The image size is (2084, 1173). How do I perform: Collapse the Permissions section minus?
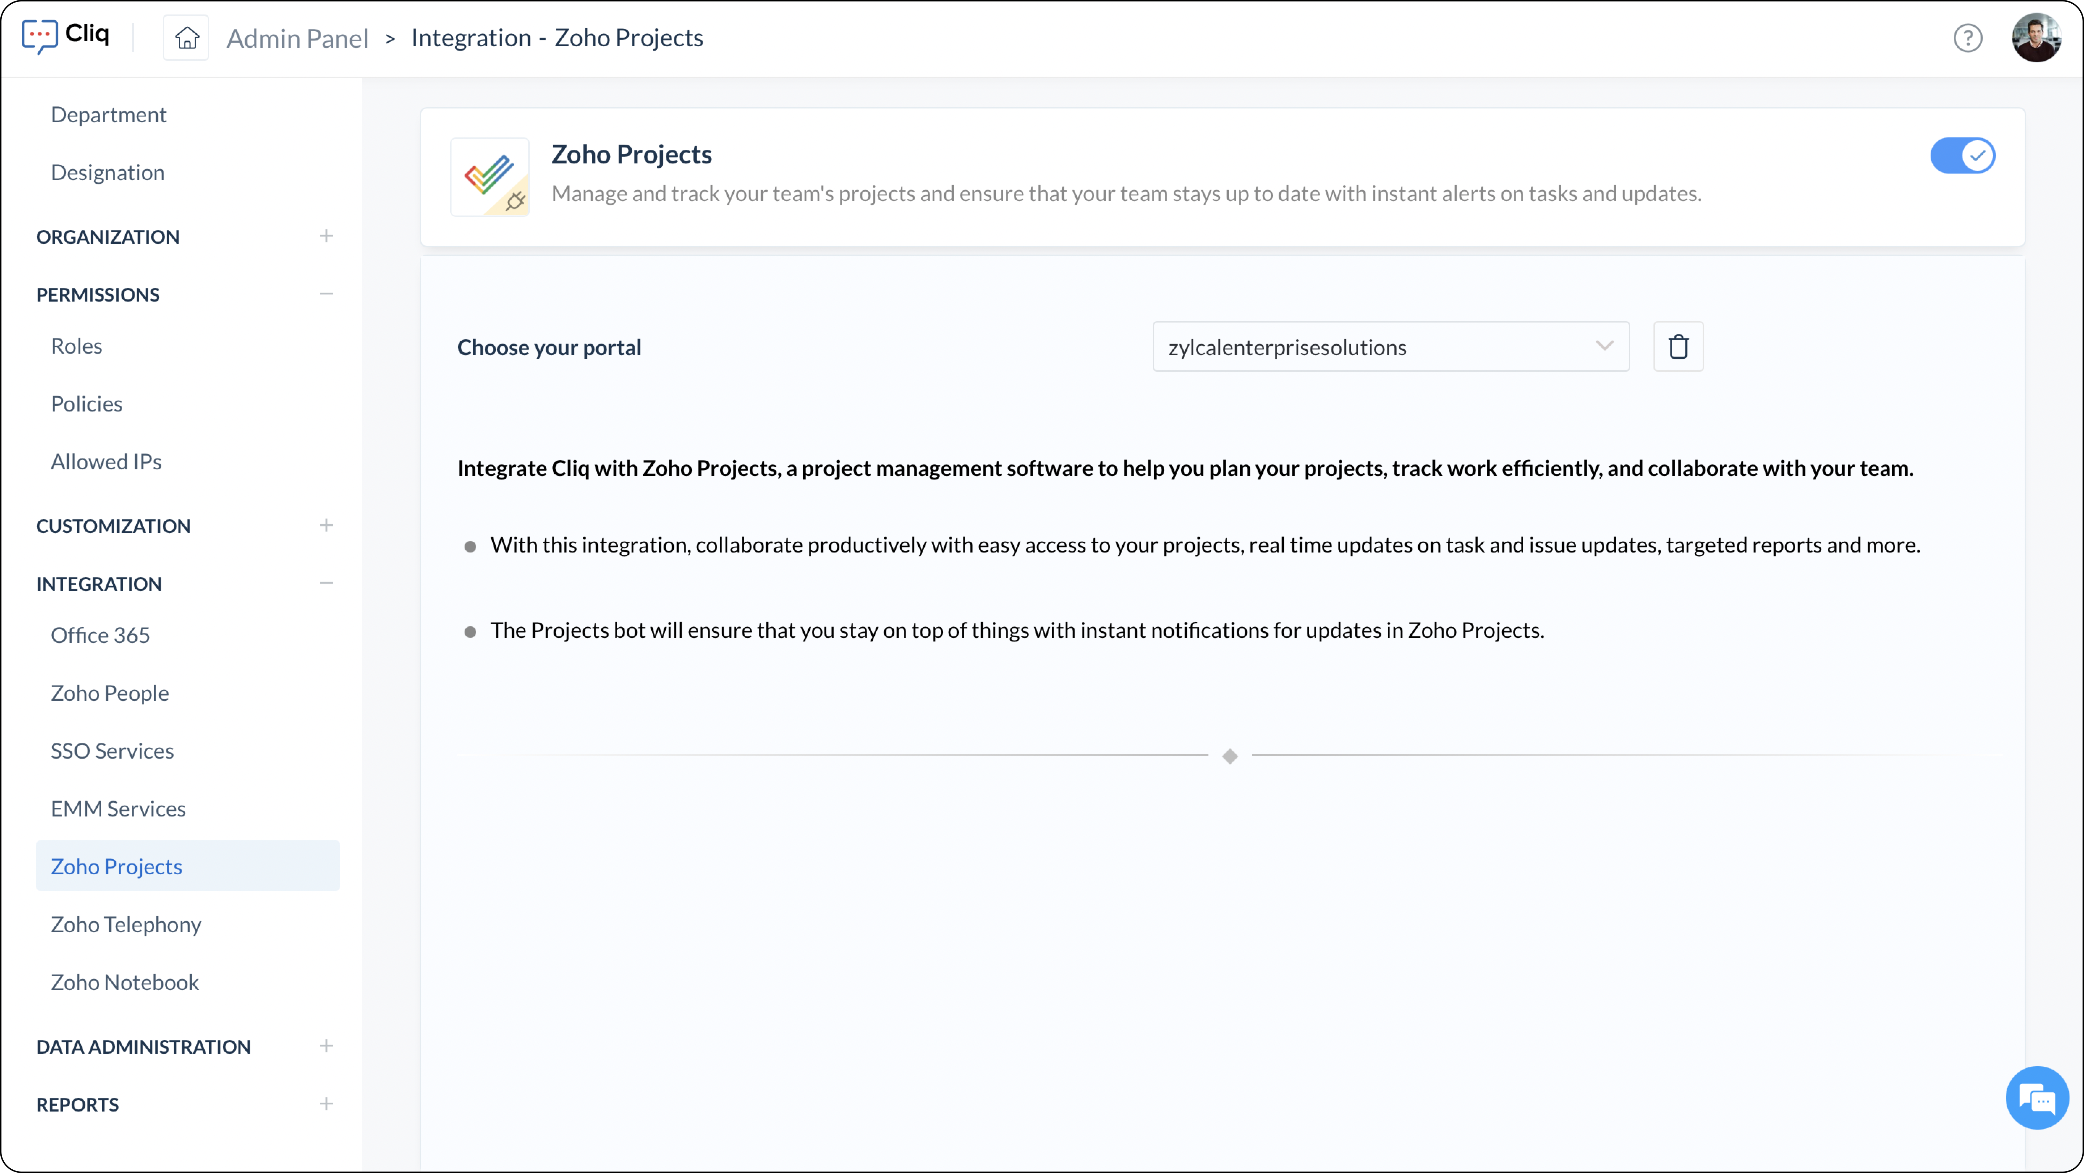326,294
